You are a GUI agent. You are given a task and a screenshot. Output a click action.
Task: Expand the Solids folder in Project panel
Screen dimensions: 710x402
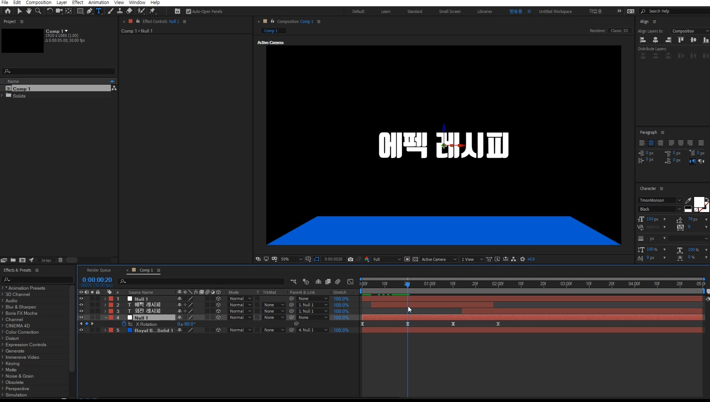tap(2, 96)
